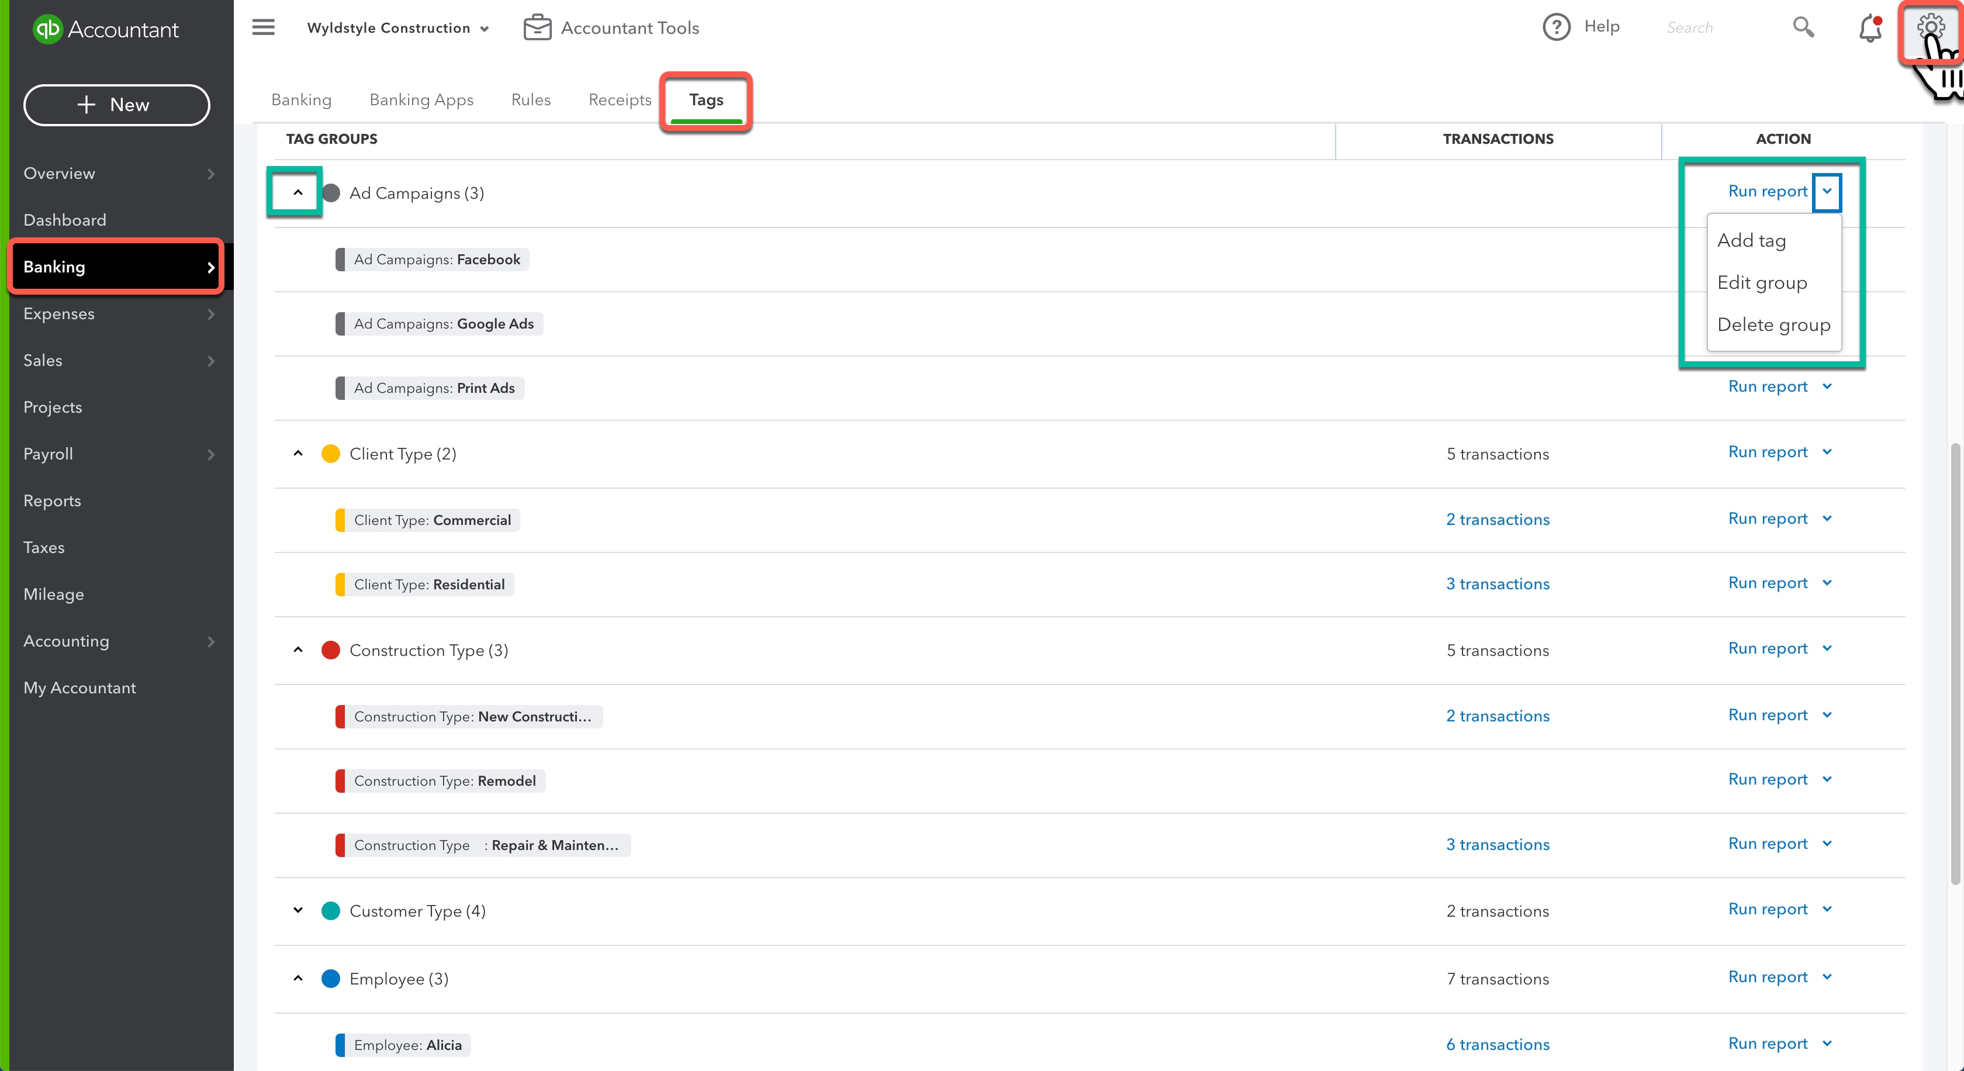Run report for Ad Campaigns group
This screenshot has height=1071, width=1964.
coord(1767,191)
